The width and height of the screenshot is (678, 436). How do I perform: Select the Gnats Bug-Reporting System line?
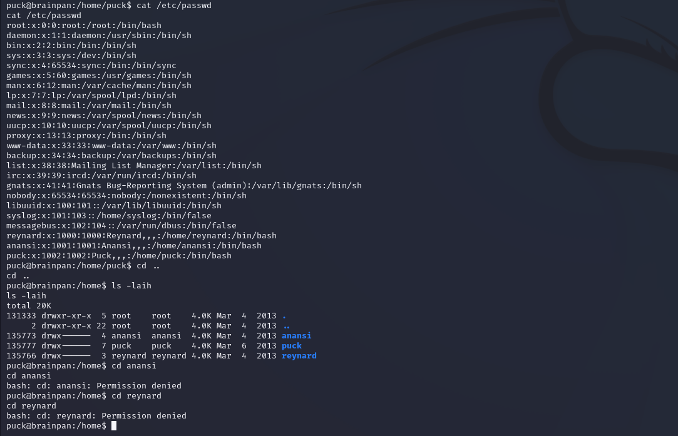pos(184,185)
